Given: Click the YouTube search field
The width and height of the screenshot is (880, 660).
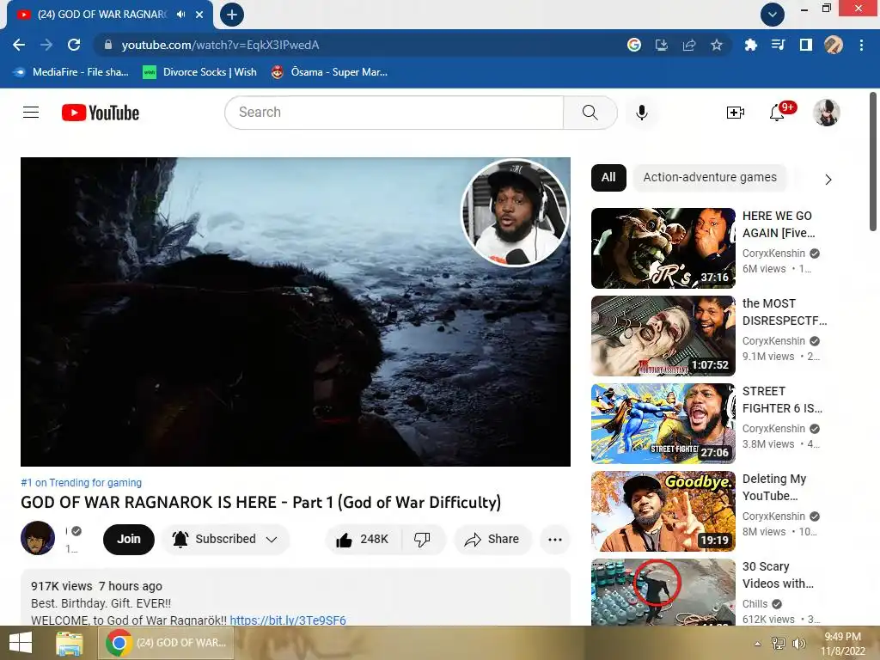Looking at the screenshot, I should pyautogui.click(x=394, y=113).
